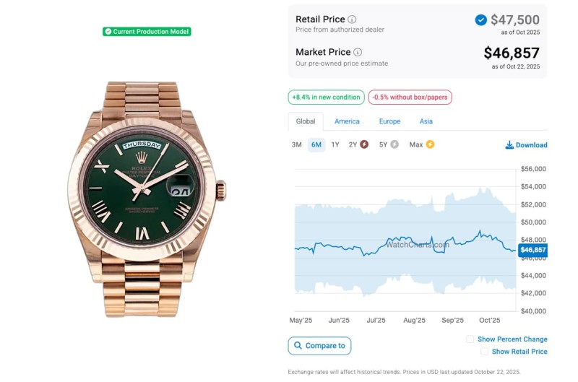Click the Market Price info icon
The width and height of the screenshot is (578, 382).
(x=358, y=52)
